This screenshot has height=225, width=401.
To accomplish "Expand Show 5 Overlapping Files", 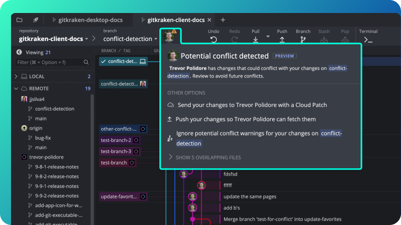I will [x=205, y=157].
